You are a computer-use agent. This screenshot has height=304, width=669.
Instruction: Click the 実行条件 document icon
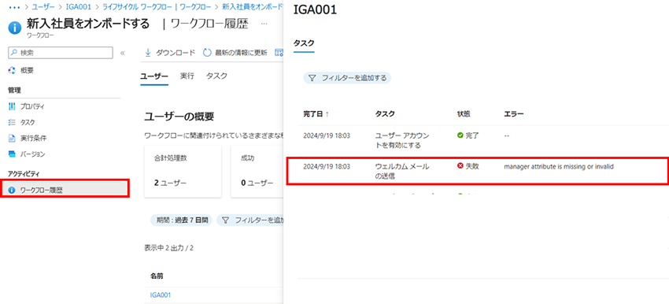click(12, 138)
